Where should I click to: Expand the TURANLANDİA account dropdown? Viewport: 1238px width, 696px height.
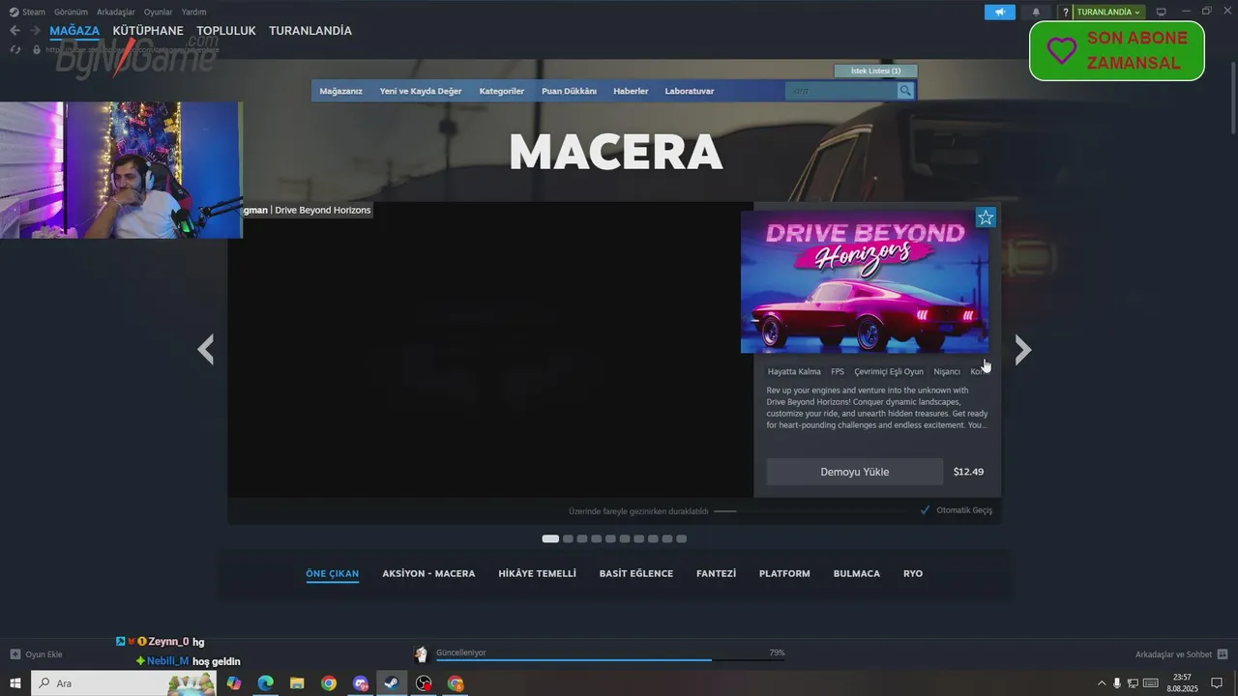[x=1108, y=12]
